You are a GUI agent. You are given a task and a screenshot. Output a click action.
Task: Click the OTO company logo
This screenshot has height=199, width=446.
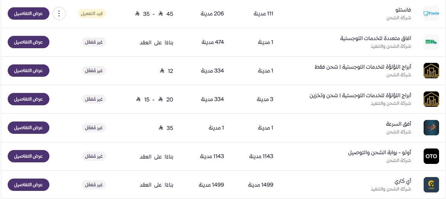[431, 156]
